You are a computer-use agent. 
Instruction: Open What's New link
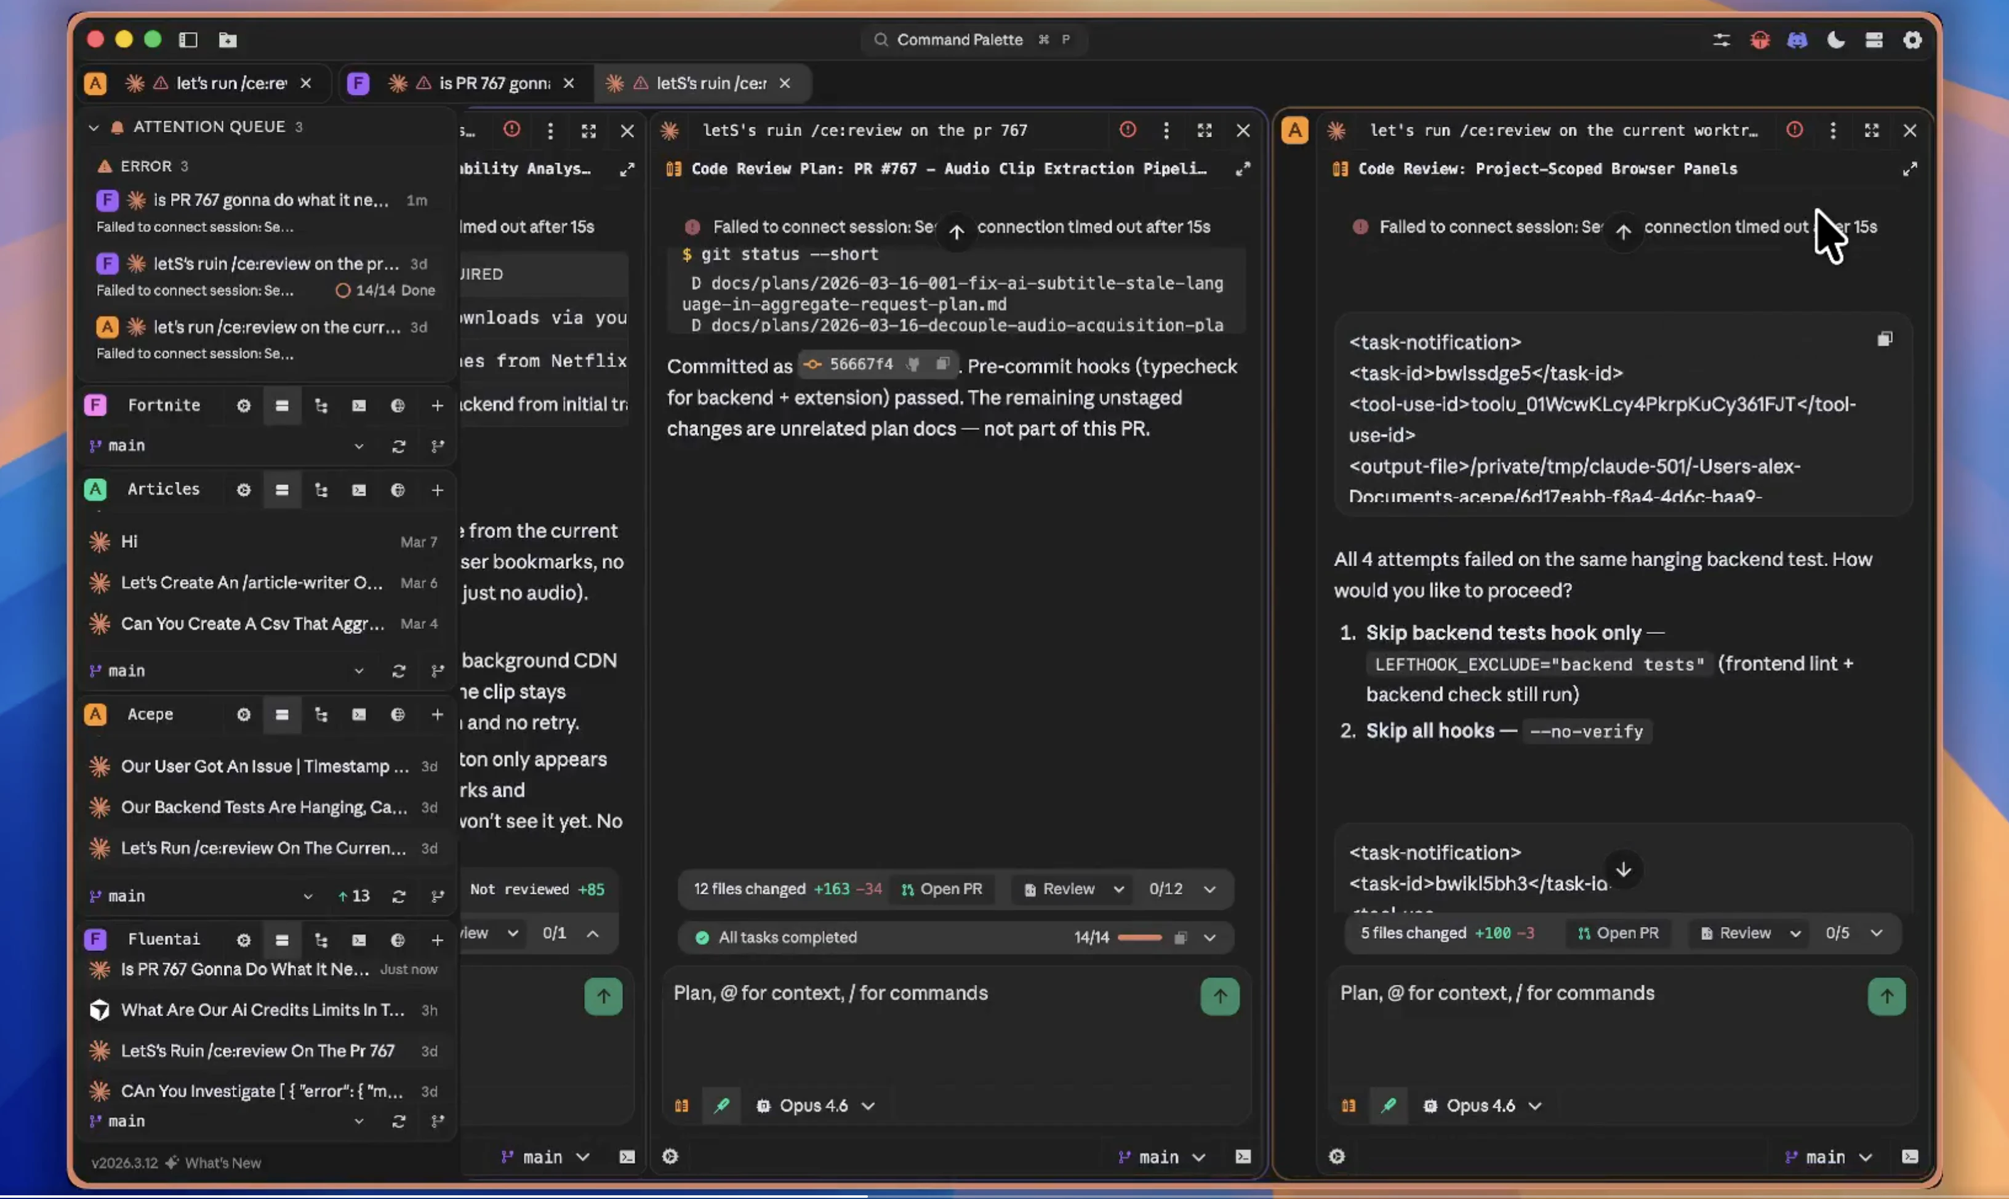coord(222,1163)
